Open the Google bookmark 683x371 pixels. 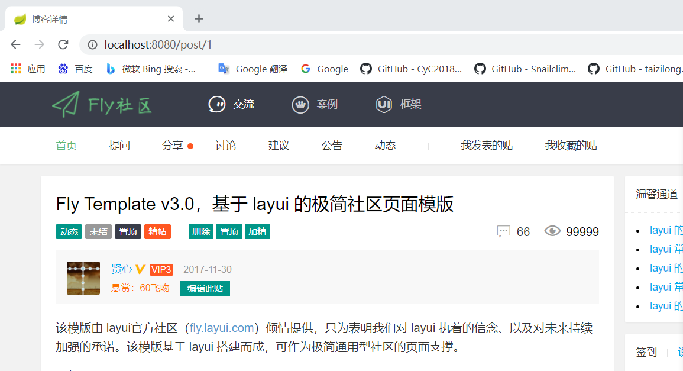coord(325,69)
